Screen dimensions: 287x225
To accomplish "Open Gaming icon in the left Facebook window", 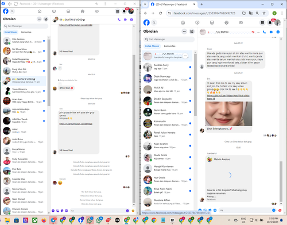I will click(x=97, y=11).
